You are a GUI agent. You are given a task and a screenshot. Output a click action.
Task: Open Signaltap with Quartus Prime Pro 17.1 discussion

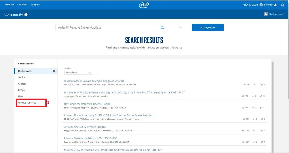click(x=124, y=92)
